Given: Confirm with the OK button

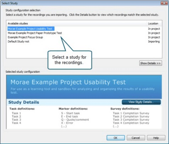Looking at the screenshot, I should 116,138.
